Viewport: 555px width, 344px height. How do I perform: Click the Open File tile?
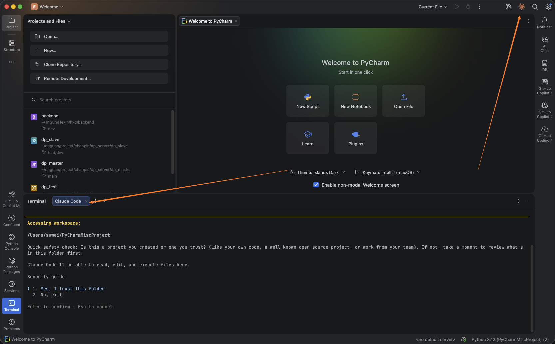coord(404,101)
